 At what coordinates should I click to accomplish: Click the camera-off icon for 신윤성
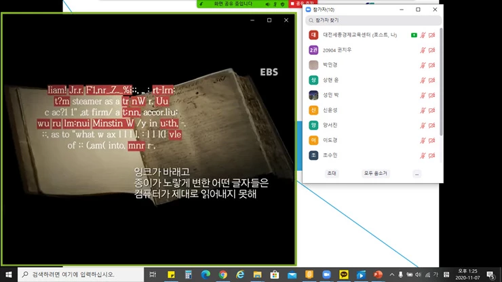432,110
